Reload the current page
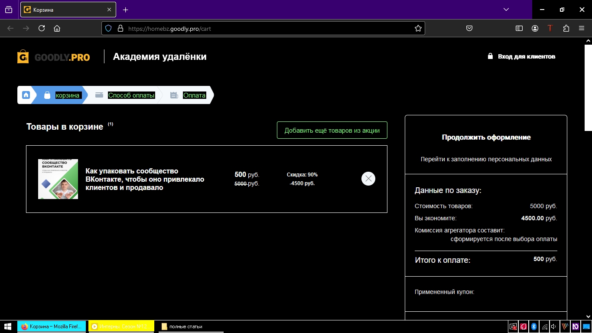The width and height of the screenshot is (592, 333). pyautogui.click(x=42, y=28)
